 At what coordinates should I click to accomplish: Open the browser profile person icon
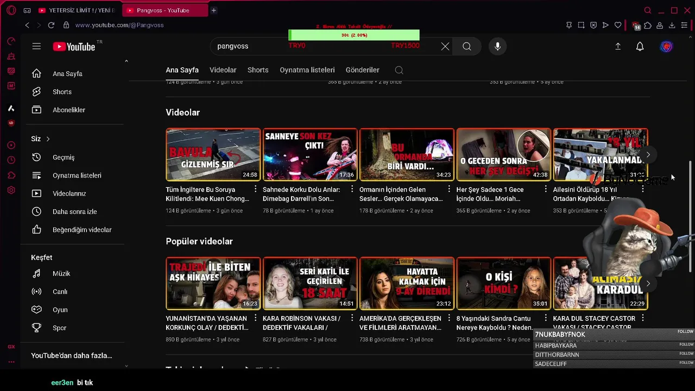coord(660,25)
